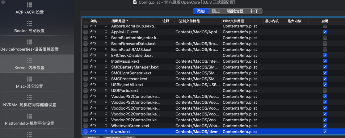
Task: Switch to the 强制加载 tab
Action: (x=235, y=11)
